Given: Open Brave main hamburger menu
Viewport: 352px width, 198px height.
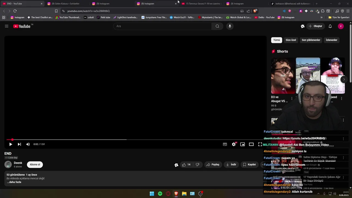Looking at the screenshot, I should click(x=348, y=11).
